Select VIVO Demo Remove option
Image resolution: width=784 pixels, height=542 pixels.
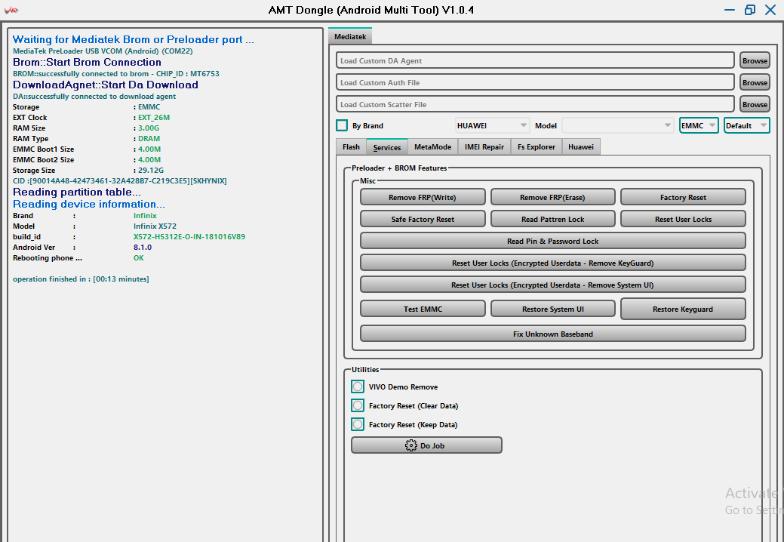358,386
